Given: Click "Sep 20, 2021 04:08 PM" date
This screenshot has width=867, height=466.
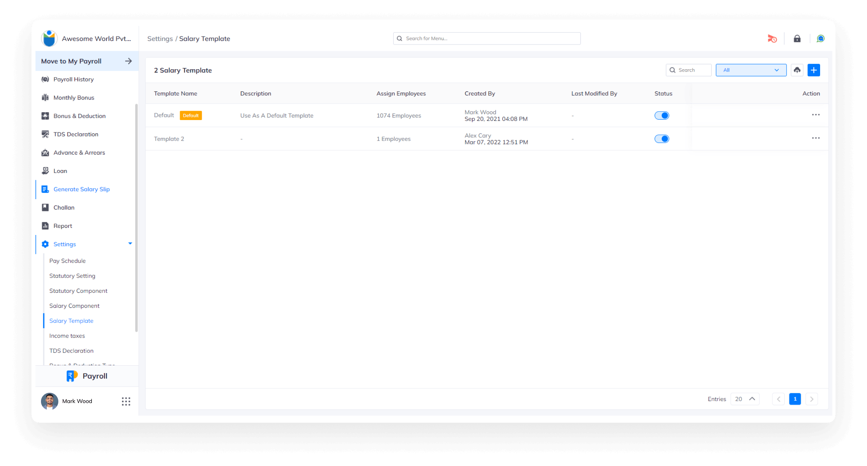Looking at the screenshot, I should [496, 119].
